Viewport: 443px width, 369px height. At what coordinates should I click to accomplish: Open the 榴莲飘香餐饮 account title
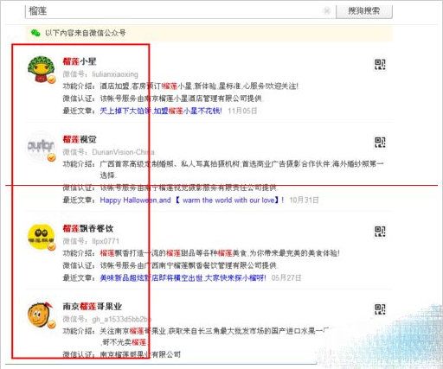[x=88, y=229]
